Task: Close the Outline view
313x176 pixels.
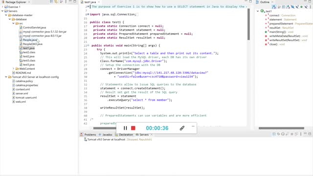Action: tap(272, 2)
